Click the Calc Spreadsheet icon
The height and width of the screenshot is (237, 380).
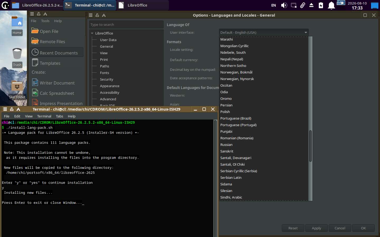[35, 93]
